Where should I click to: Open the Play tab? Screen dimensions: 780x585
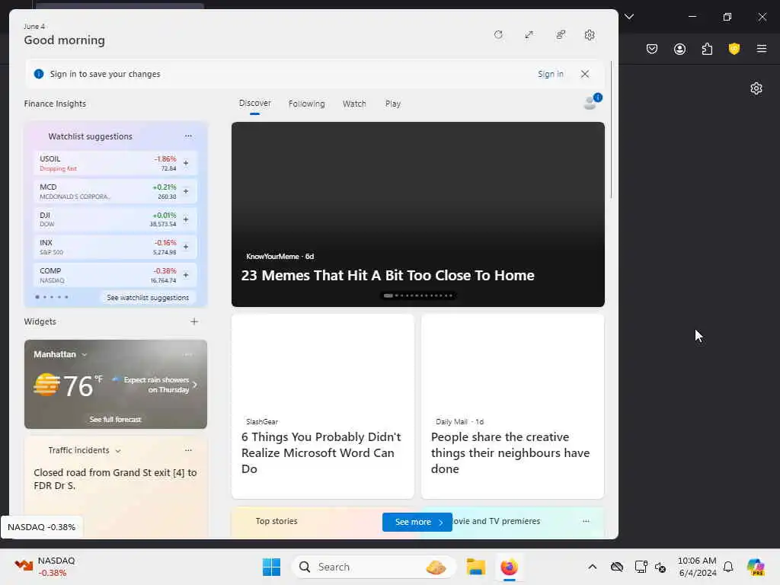tap(392, 104)
